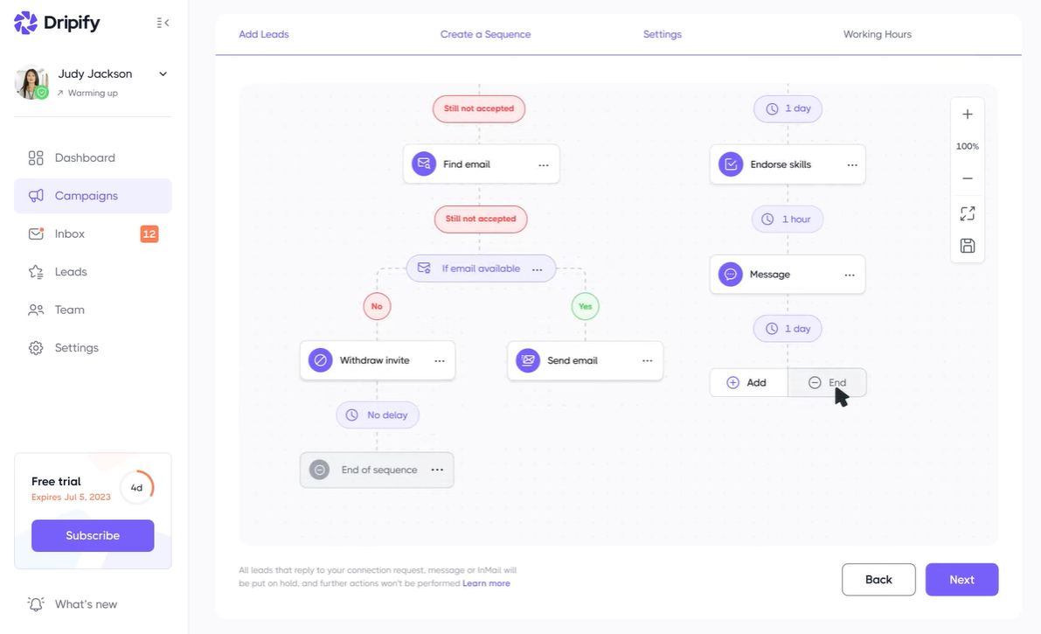Expand the Judy Jackson account dropdown
Screen dimensions: 1041x634
[x=163, y=73]
